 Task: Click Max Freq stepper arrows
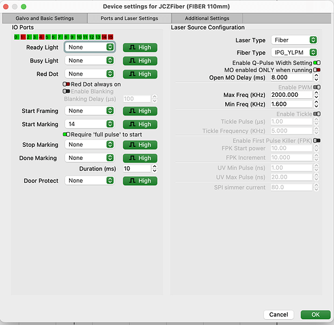coord(316,95)
